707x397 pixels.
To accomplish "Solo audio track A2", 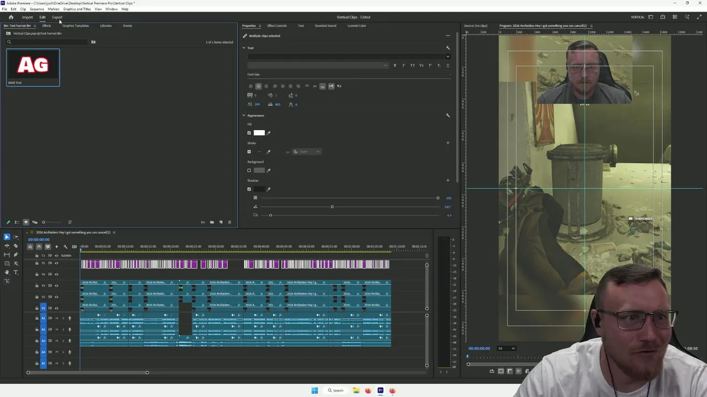I will [64, 329].
